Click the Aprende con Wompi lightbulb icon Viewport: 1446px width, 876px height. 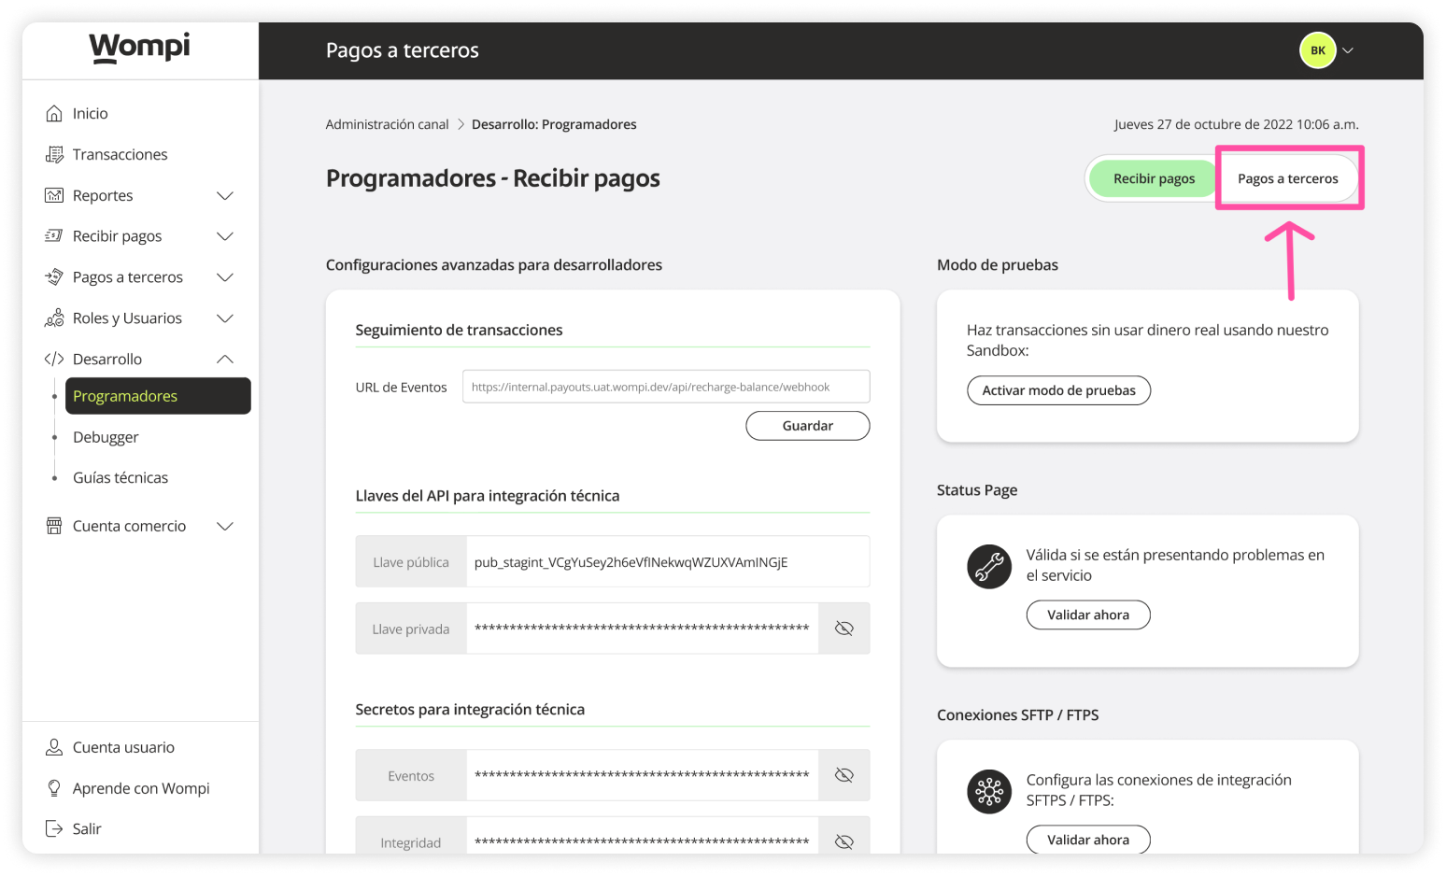coord(54,788)
